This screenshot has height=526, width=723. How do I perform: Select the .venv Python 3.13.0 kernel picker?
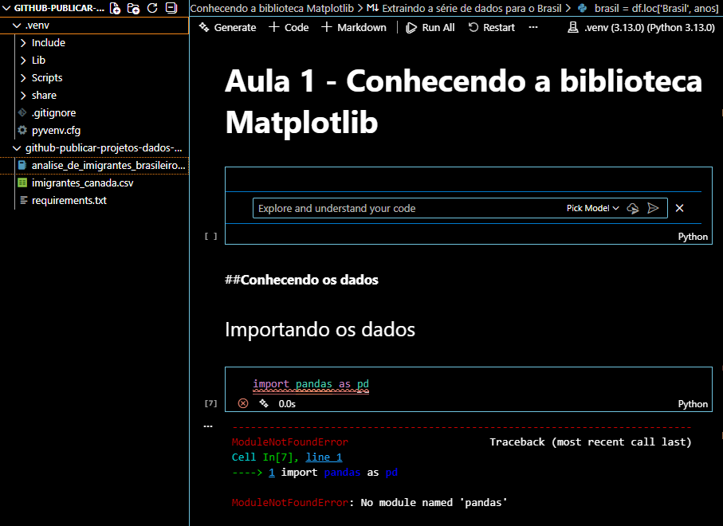tap(637, 27)
